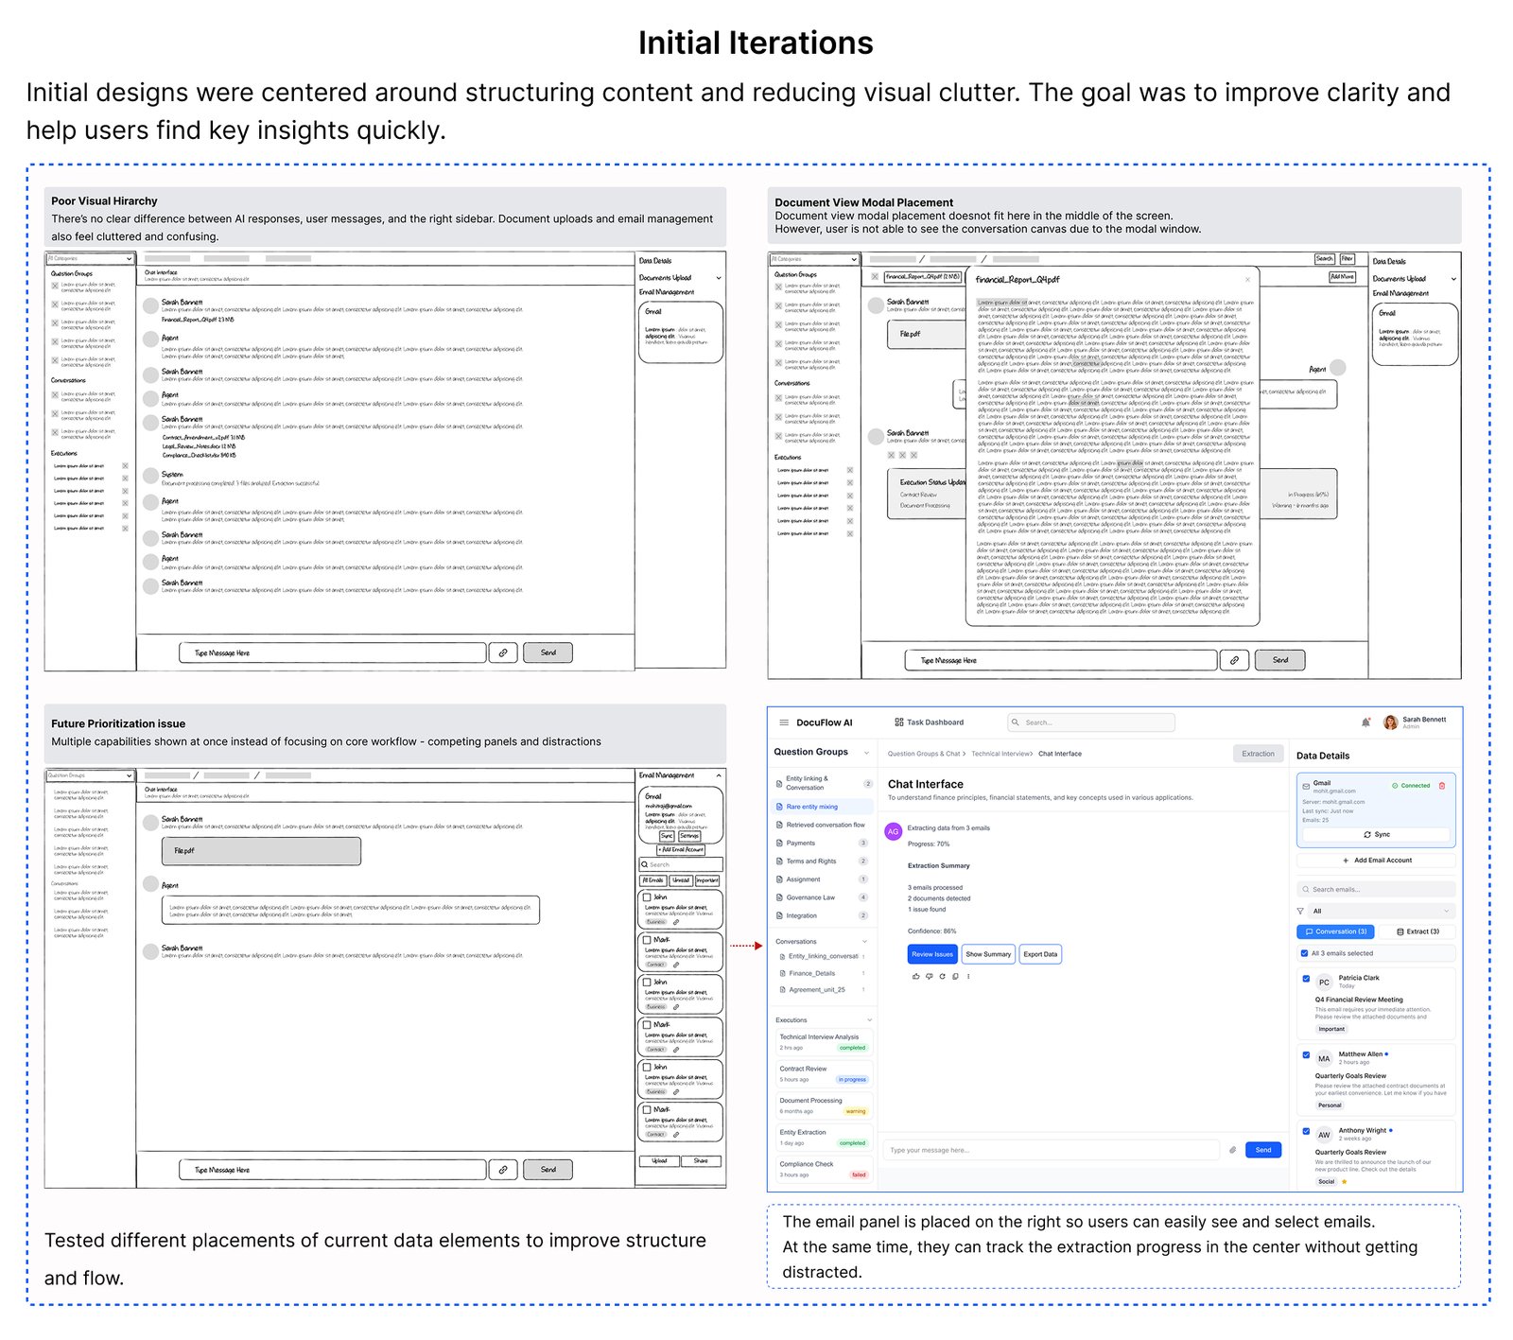Close the Financial_Report_Q4.pdf modal
The height and width of the screenshot is (1340, 1513).
click(1247, 280)
